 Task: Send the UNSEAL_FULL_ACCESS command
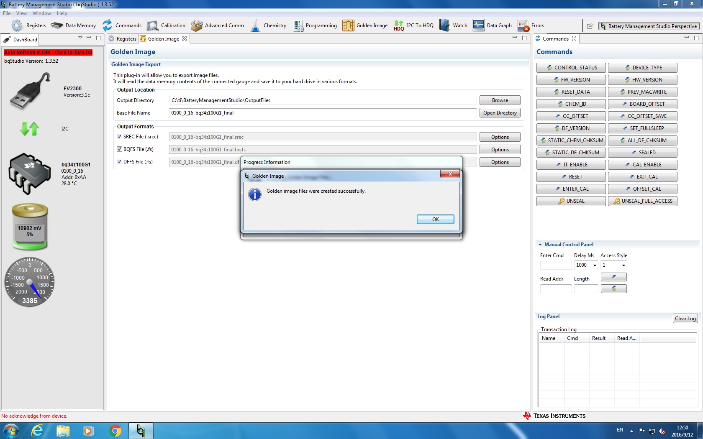(x=643, y=201)
